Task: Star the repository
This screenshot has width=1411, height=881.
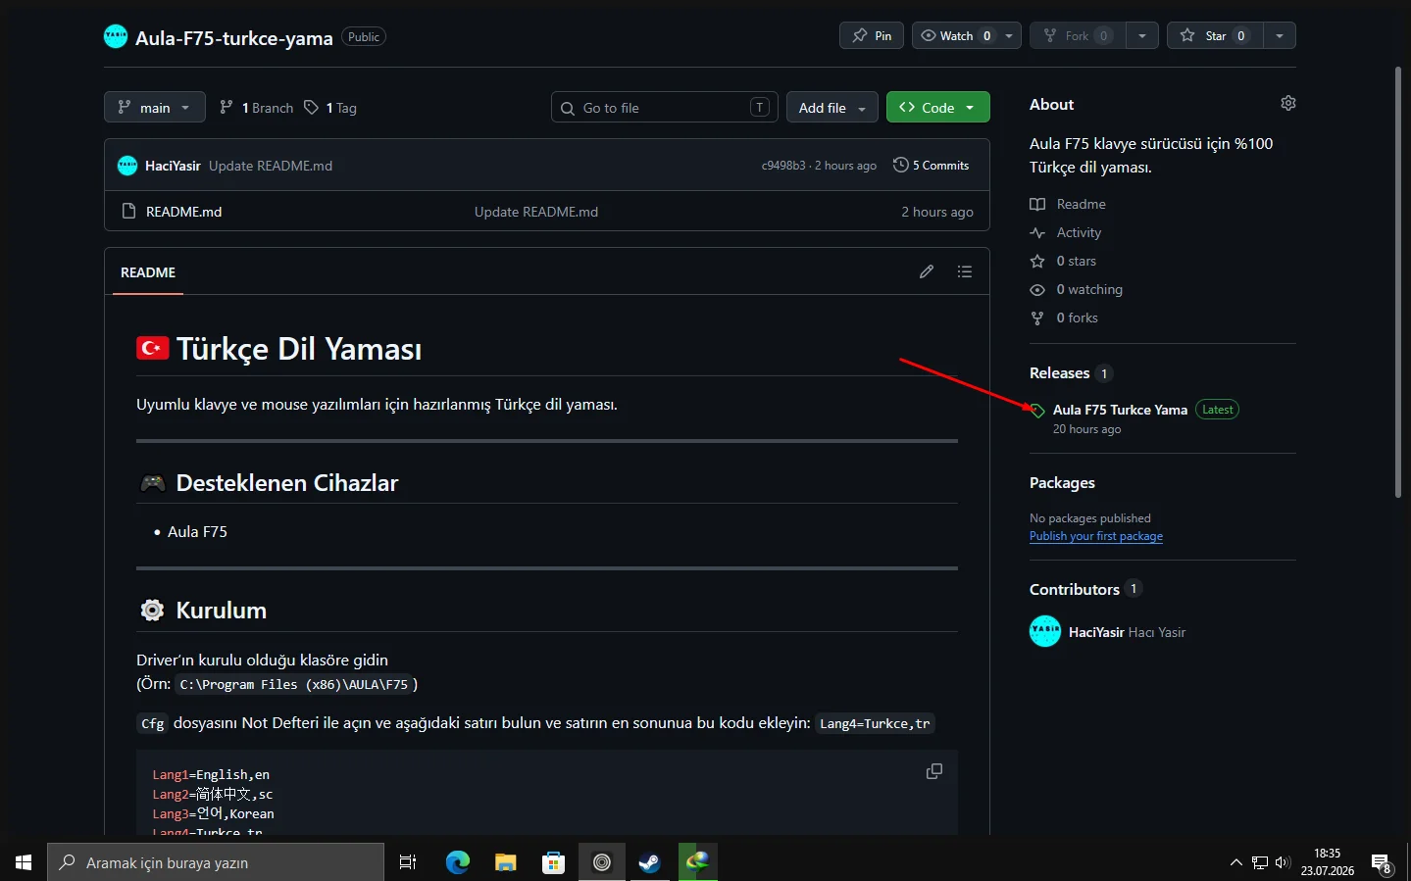Action: [1215, 35]
